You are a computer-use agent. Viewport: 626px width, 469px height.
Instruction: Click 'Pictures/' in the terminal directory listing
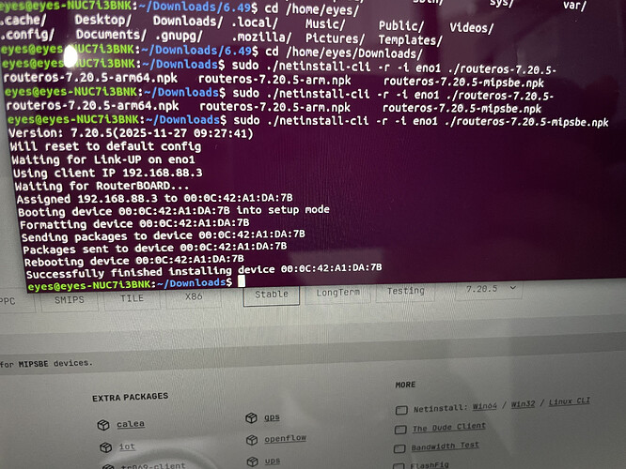(335, 38)
